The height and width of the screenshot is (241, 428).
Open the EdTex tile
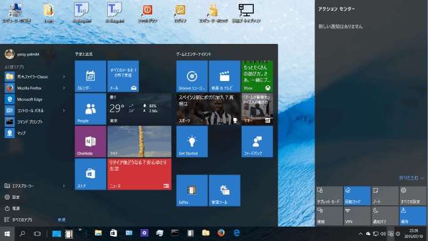(x=192, y=190)
